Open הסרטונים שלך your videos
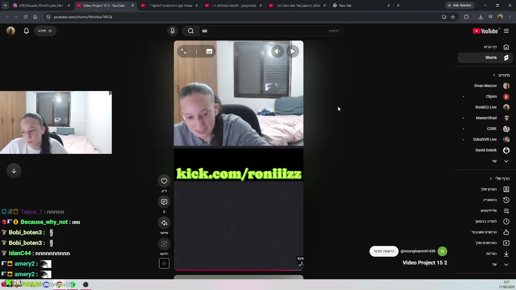The height and width of the screenshot is (290, 516). pos(485,243)
